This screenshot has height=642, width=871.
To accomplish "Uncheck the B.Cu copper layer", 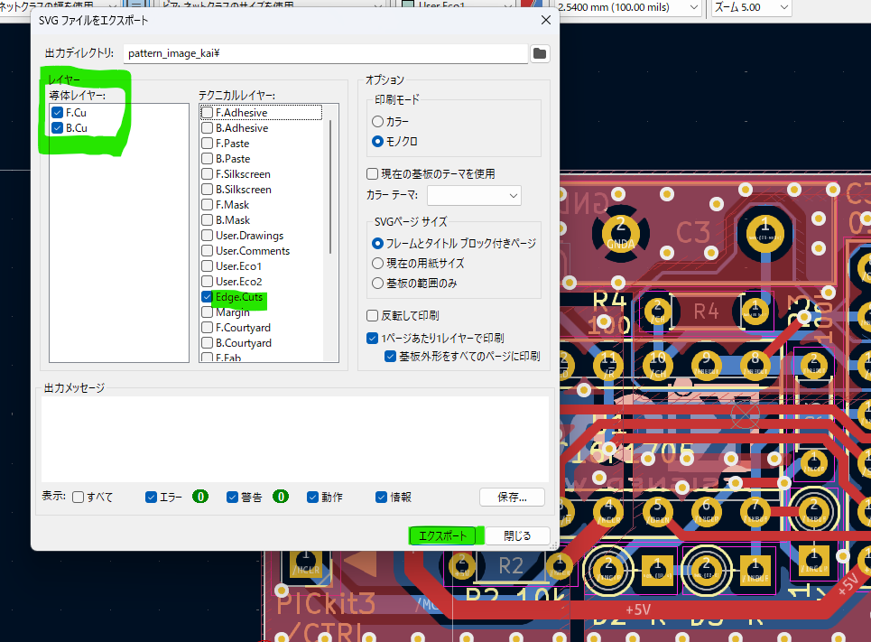I will [x=58, y=128].
